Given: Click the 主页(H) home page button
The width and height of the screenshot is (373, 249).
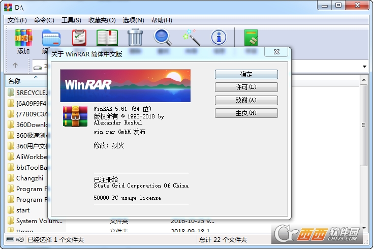Looking at the screenshot, I should tap(246, 113).
